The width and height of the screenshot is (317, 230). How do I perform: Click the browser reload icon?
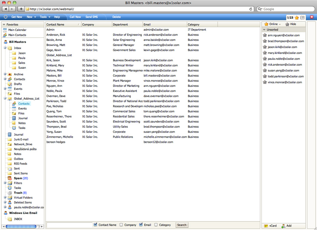point(251,9)
